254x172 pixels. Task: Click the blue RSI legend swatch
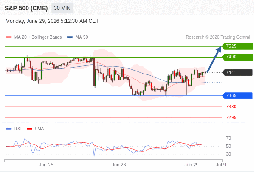coord(9,129)
